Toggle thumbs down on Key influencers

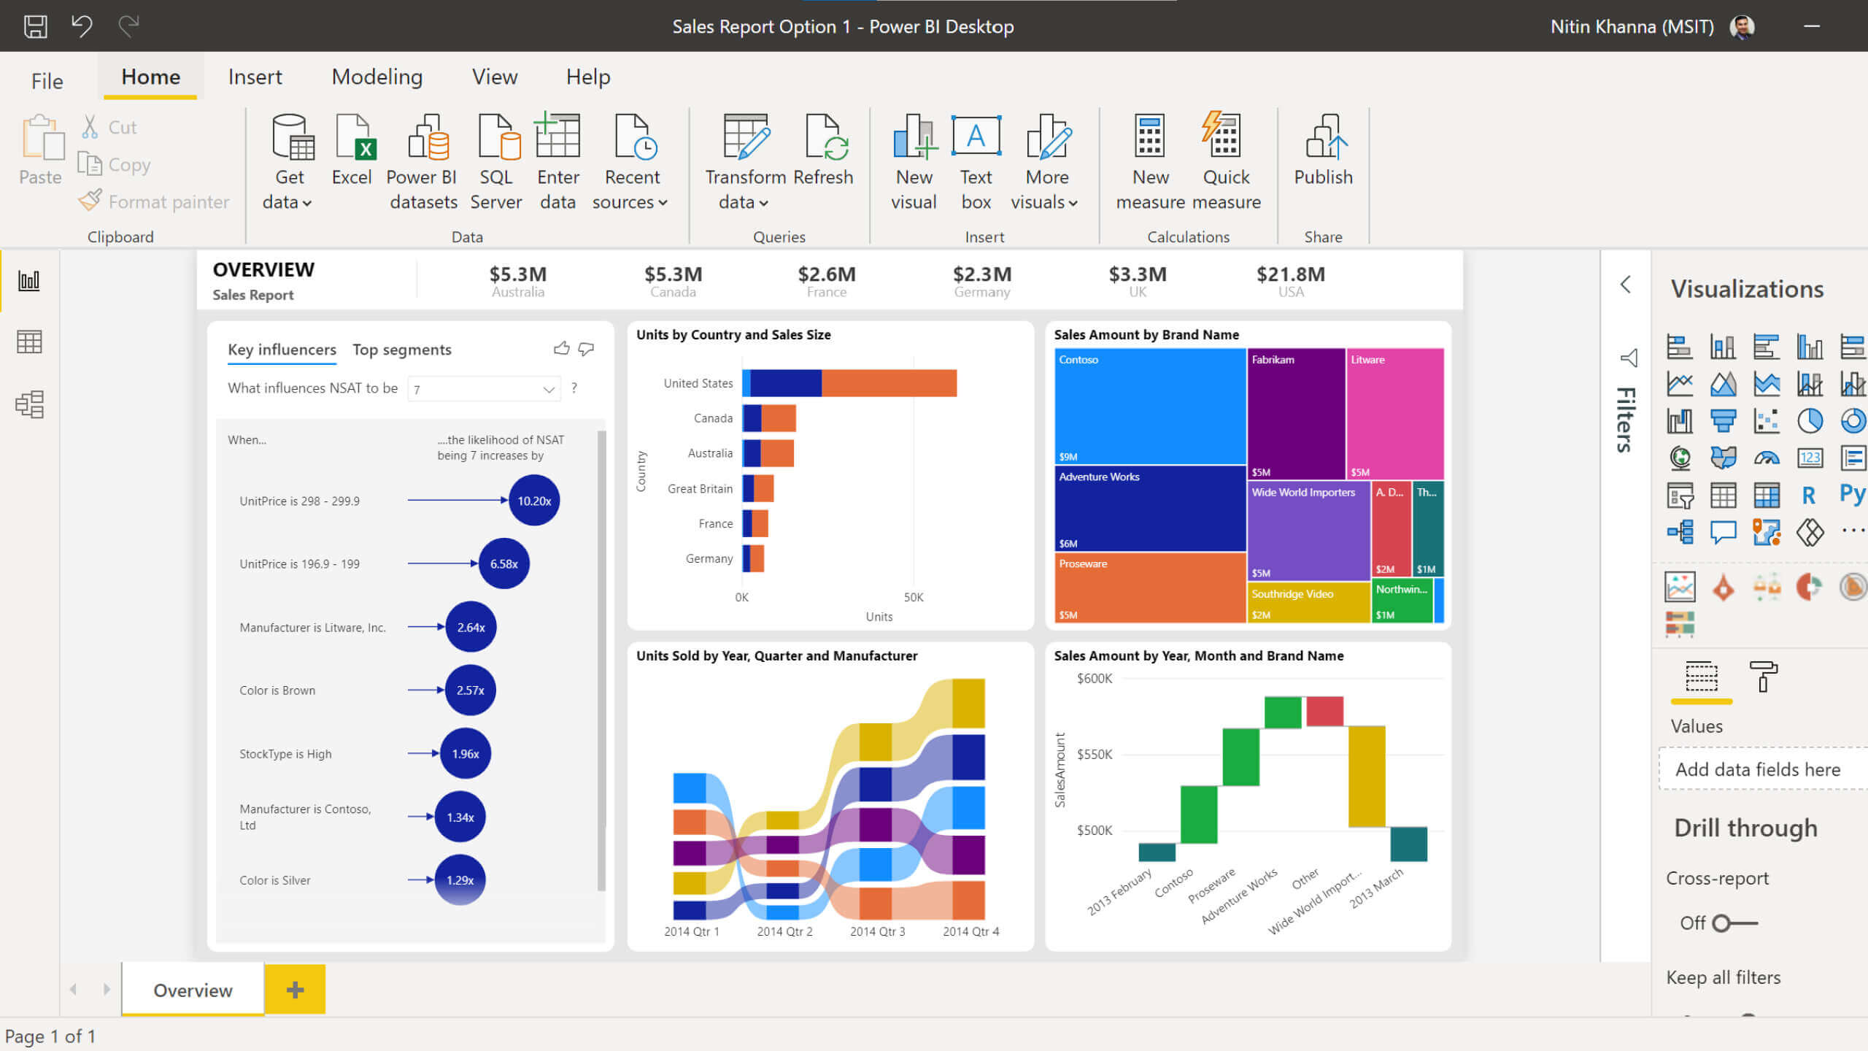click(x=587, y=349)
